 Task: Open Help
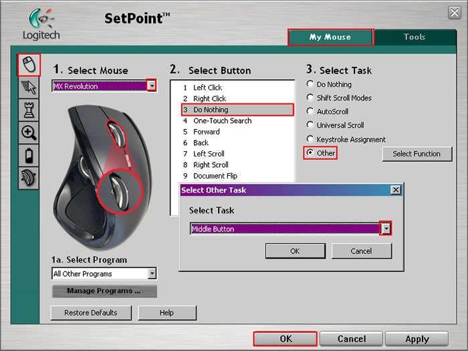(167, 312)
